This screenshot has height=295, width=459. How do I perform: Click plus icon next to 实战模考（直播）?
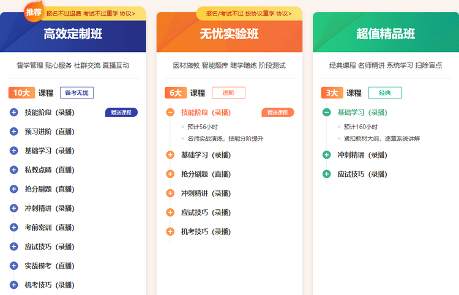tap(13, 266)
